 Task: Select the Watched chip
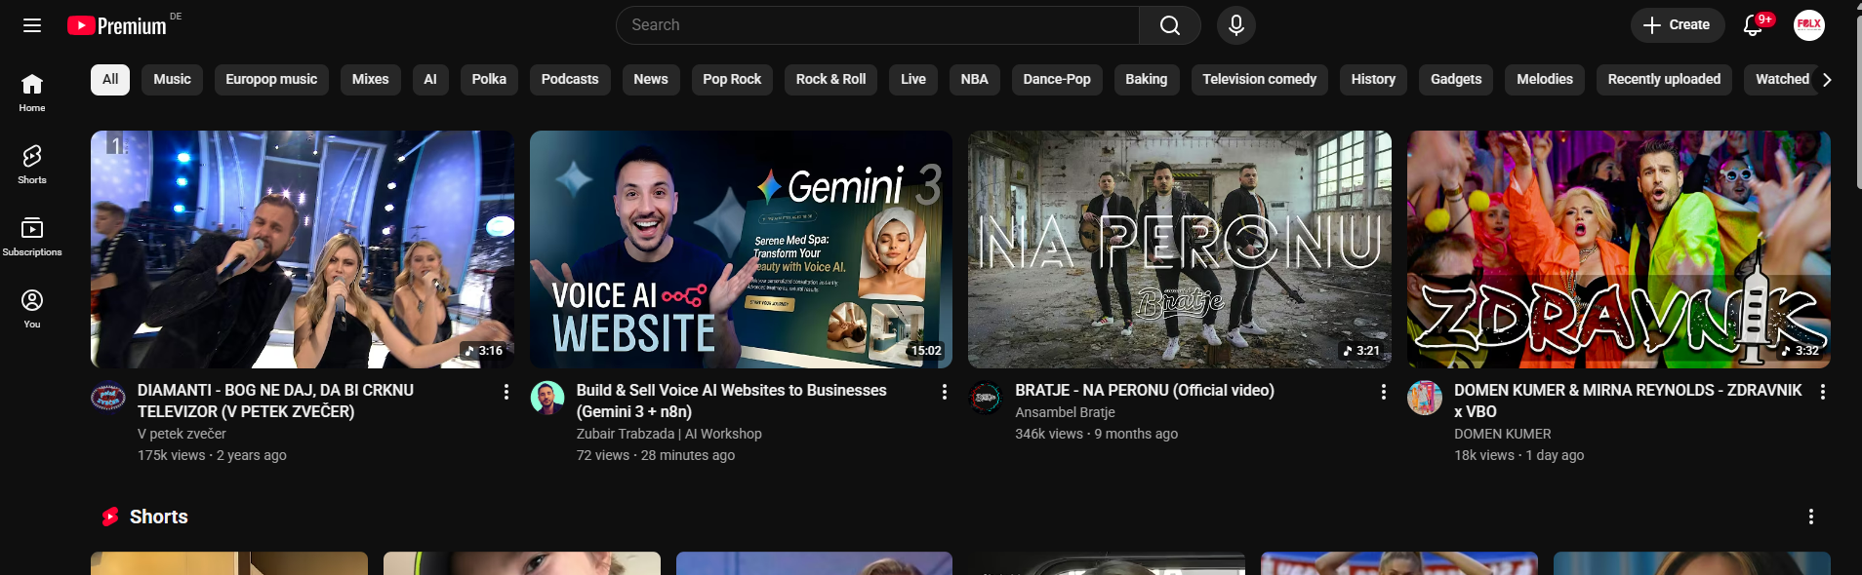click(x=1782, y=79)
